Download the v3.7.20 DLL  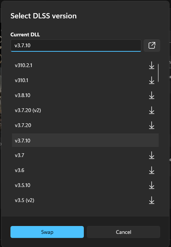click(x=152, y=125)
